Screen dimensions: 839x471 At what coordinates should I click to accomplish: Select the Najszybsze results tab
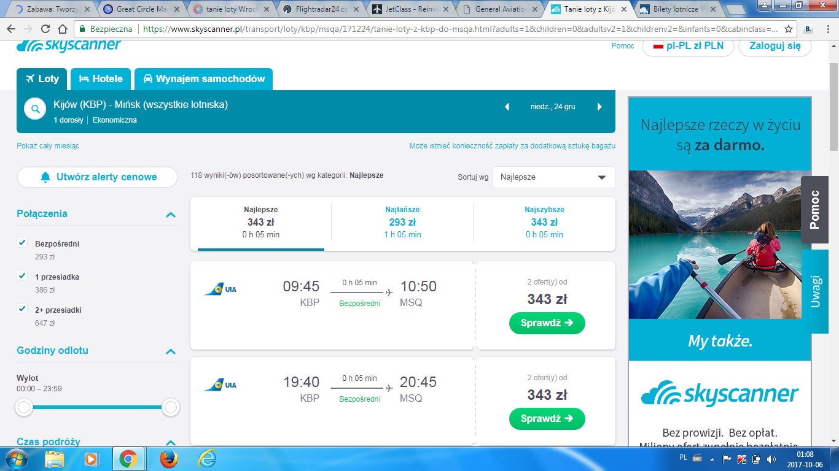[x=544, y=222]
